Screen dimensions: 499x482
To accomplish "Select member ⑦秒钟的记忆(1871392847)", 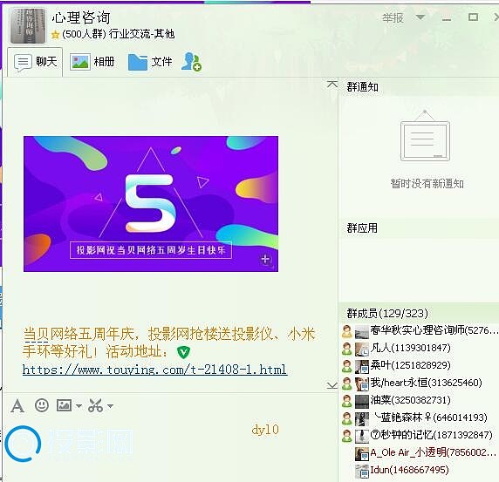I will pyautogui.click(x=420, y=435).
